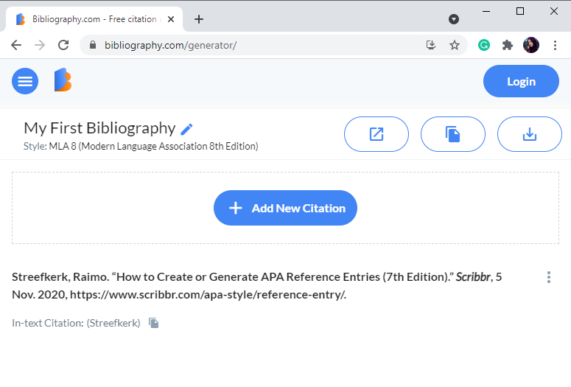Click the address bar URL field

(258, 45)
